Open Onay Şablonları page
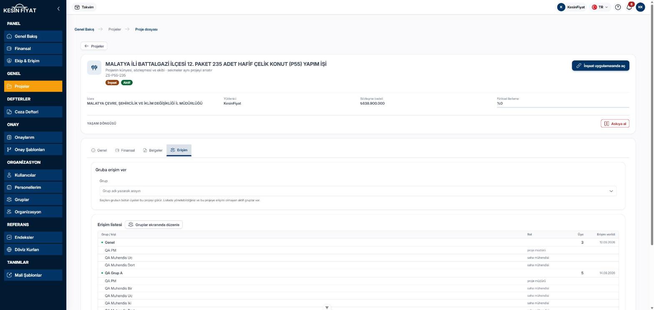 (33, 150)
